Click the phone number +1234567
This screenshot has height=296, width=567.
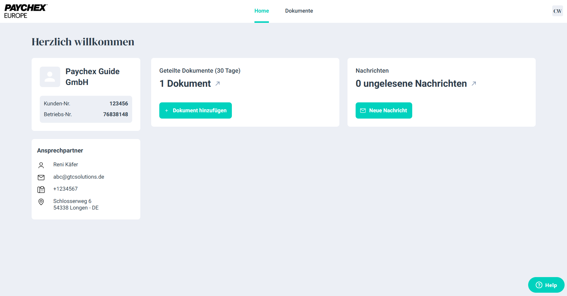pyautogui.click(x=65, y=189)
